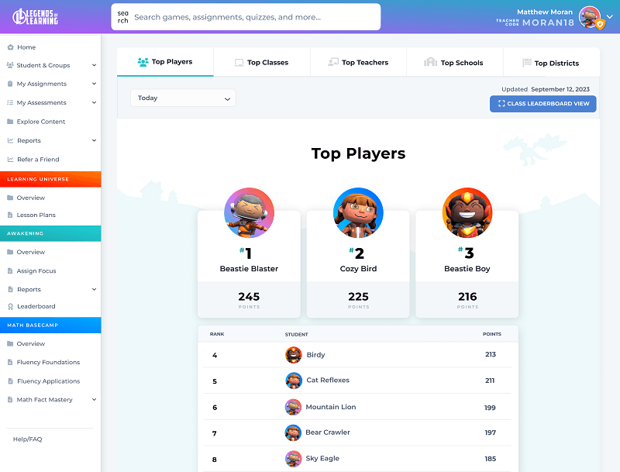Switch to the Top Classes tab
Screen dimensions: 620x472
[261, 63]
